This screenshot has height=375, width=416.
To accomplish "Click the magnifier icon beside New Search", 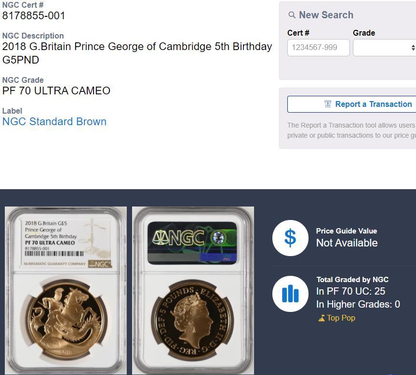I will point(292,15).
